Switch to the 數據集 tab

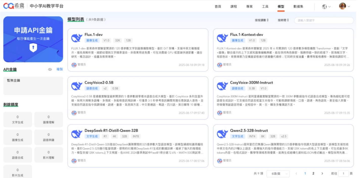tap(298, 7)
